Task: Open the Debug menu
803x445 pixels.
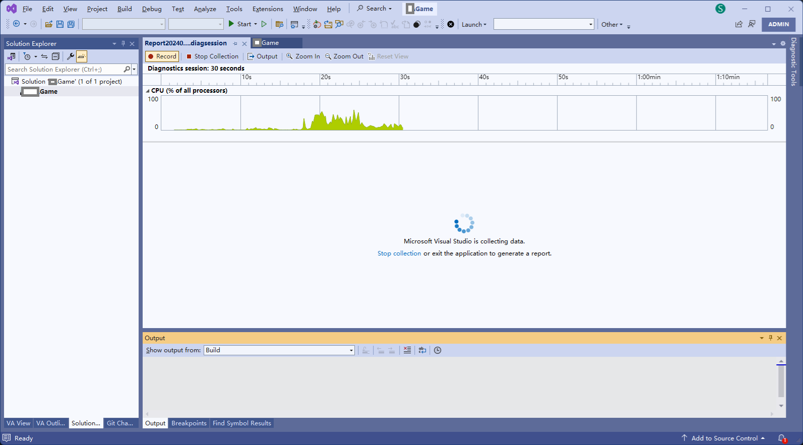Action: (x=152, y=9)
